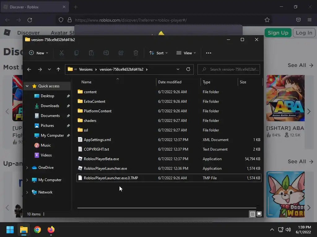Open the New item dropdown
The height and width of the screenshot is (237, 317).
pyautogui.click(x=39, y=53)
